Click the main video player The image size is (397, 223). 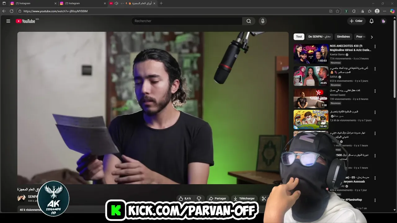coord(153,108)
